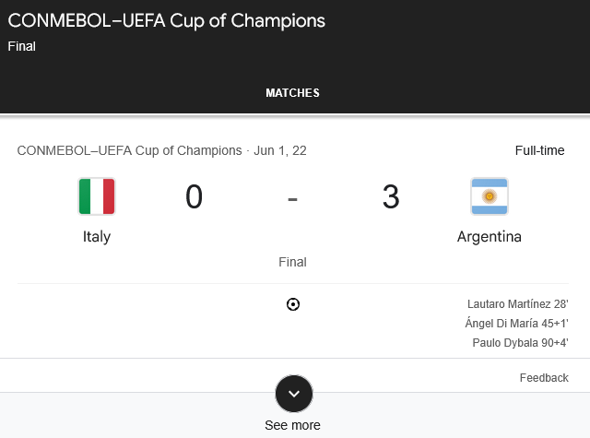The height and width of the screenshot is (438, 590).
Task: Open the Feedback link
Action: coord(544,378)
